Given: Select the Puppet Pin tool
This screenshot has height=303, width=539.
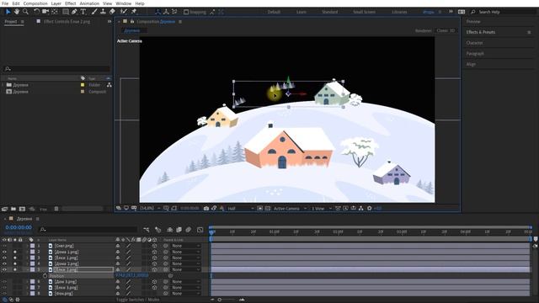Looking at the screenshot, I should point(134,12).
